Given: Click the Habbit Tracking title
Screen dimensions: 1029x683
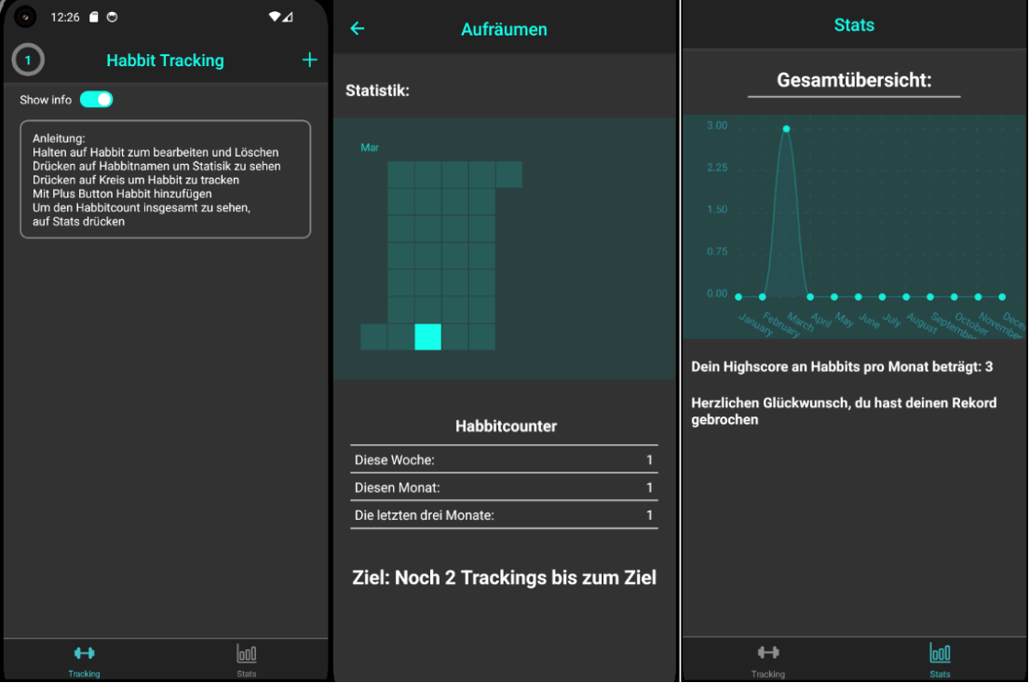Looking at the screenshot, I should pyautogui.click(x=165, y=61).
